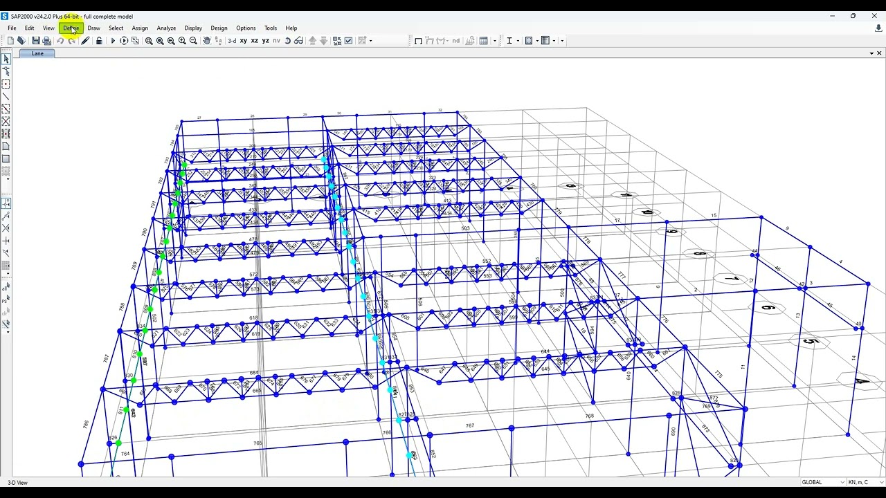Open the File menu

[12, 28]
